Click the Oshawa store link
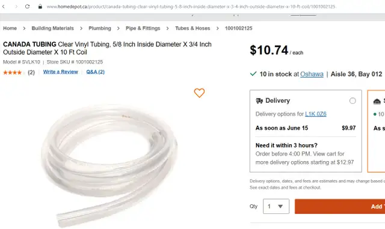 click(312, 74)
